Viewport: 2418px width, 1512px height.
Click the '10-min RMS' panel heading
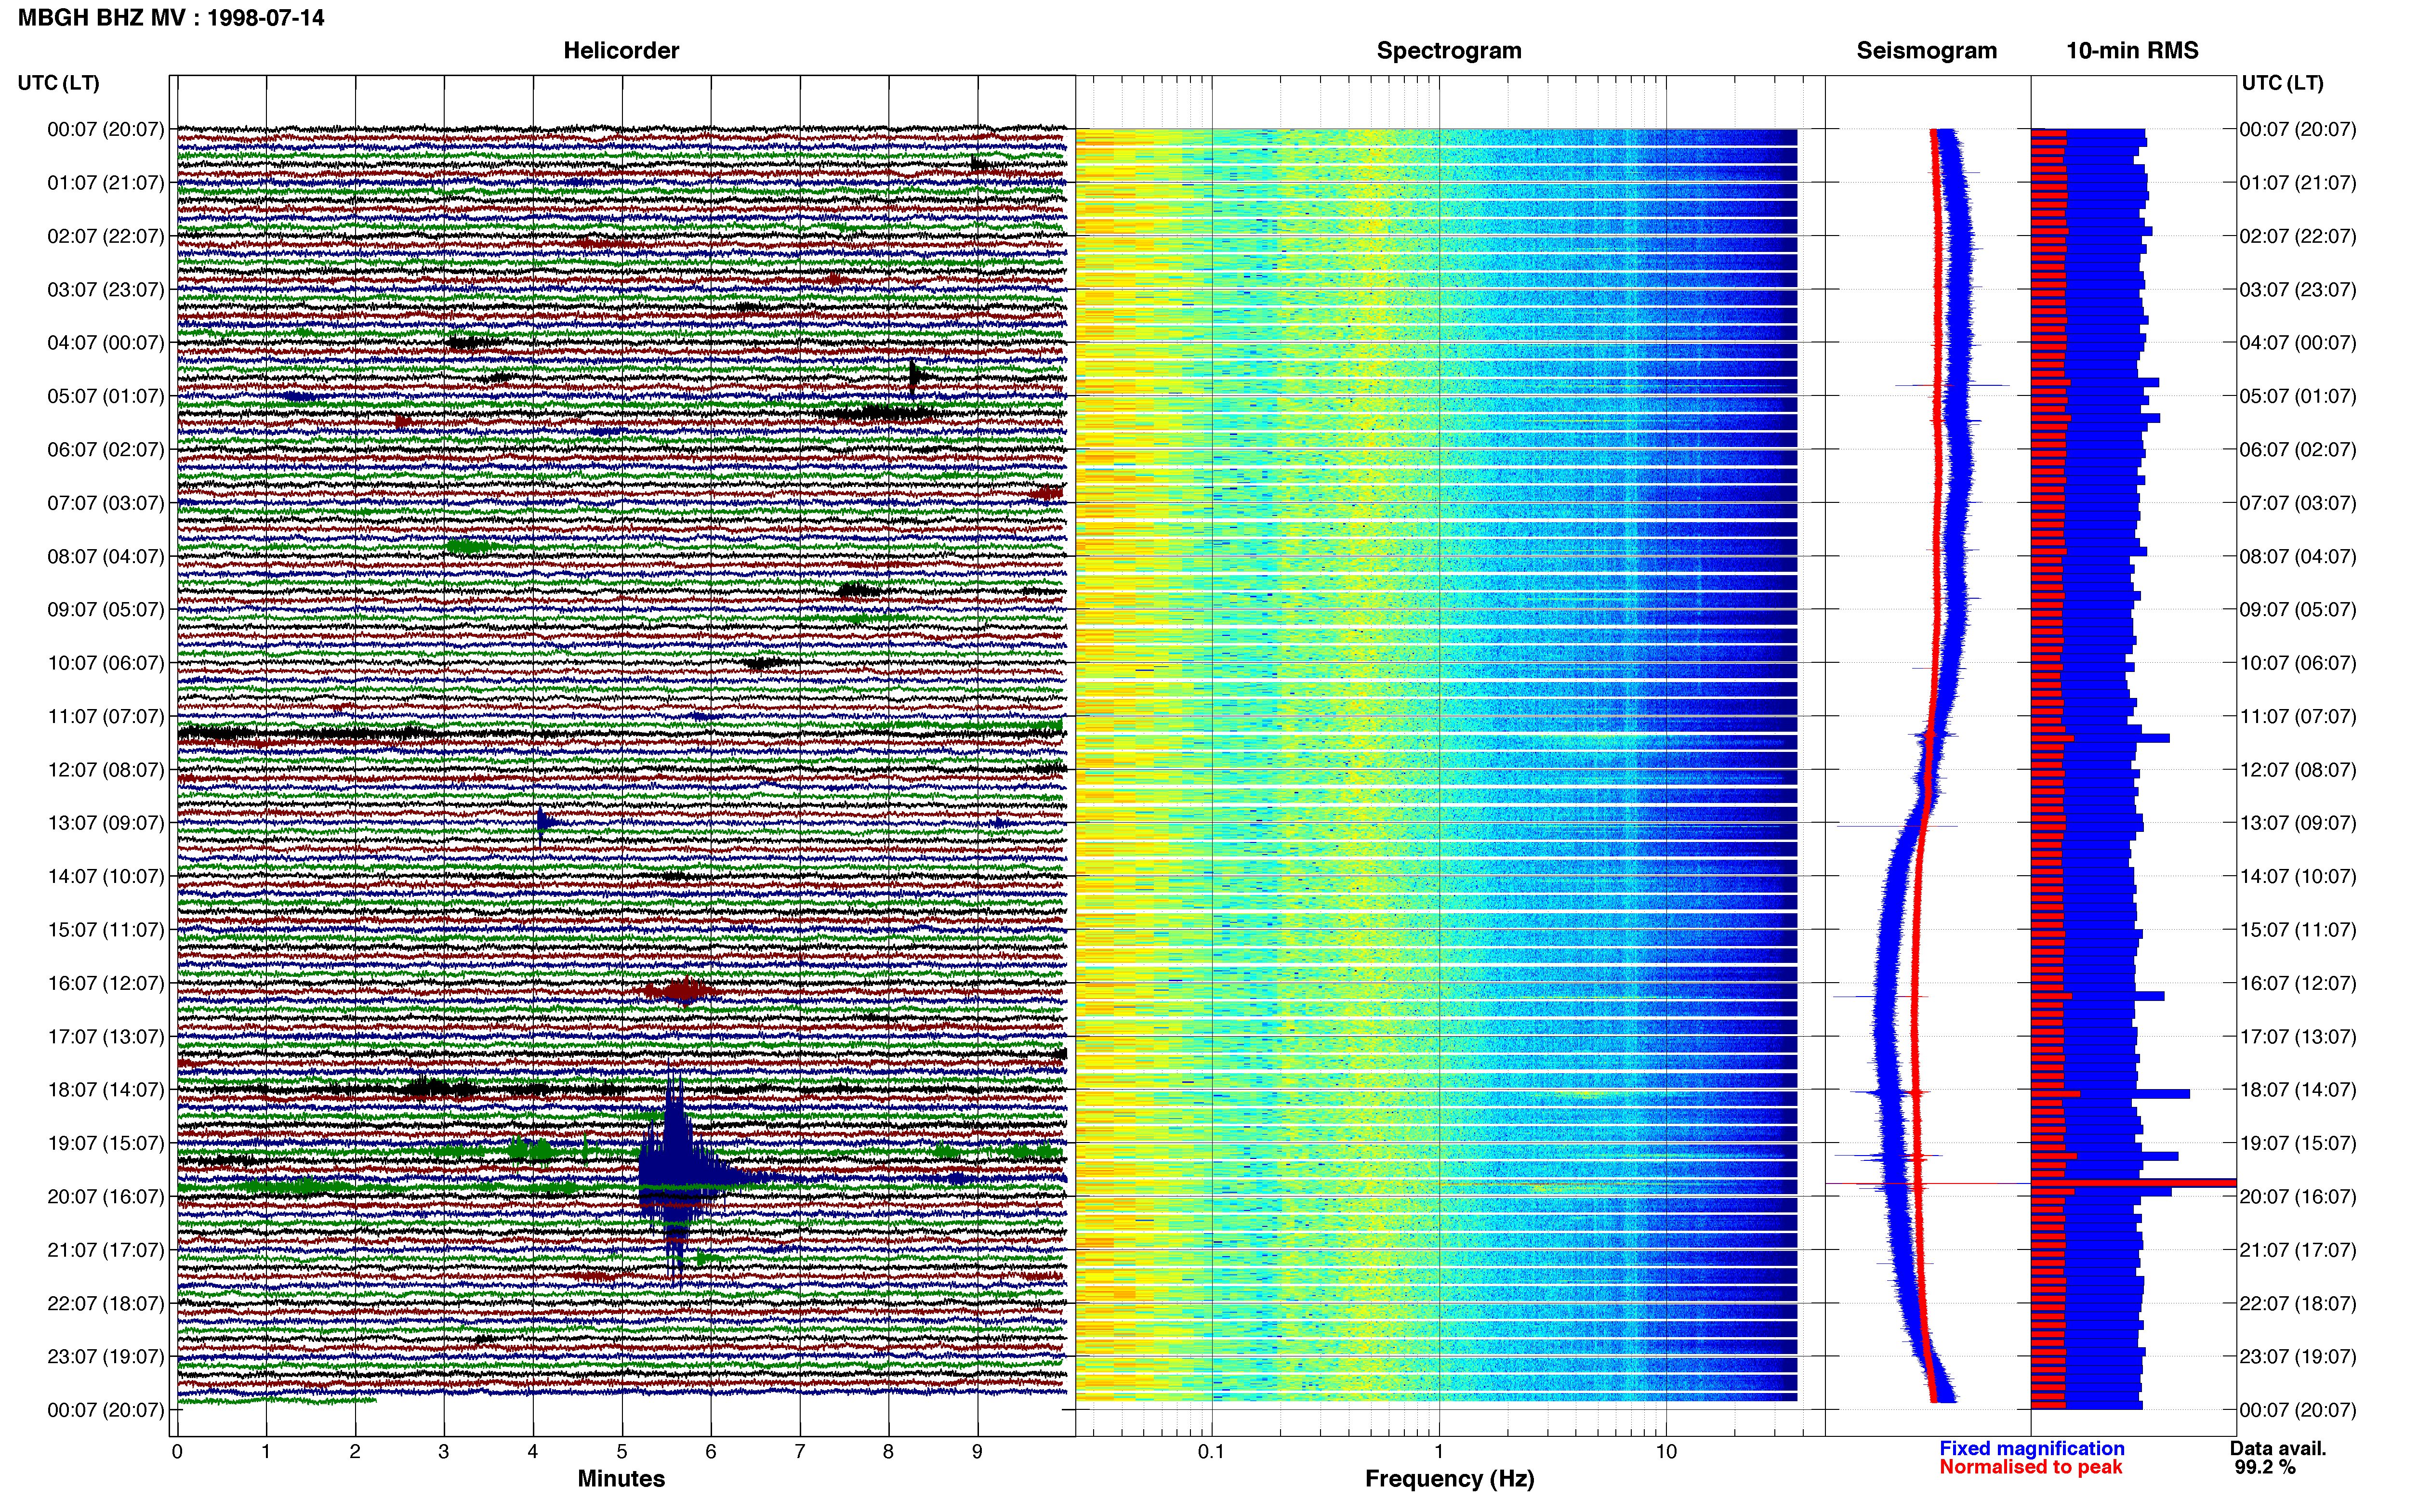2132,50
